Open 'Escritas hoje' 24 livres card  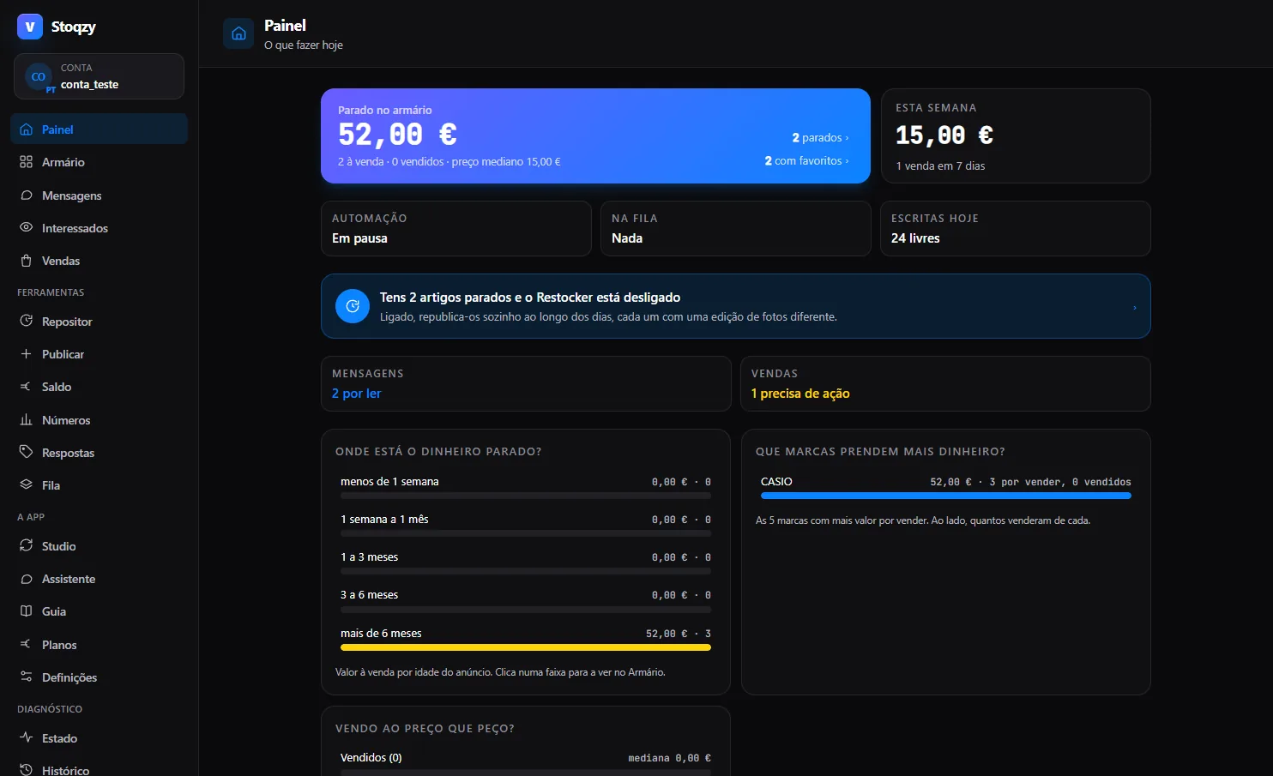tap(1016, 228)
